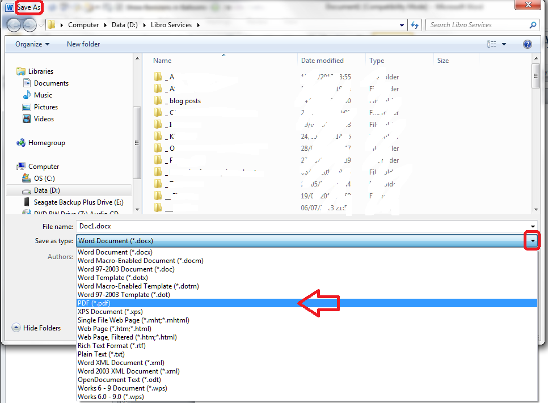Select the Music library icon

pyautogui.click(x=26, y=95)
